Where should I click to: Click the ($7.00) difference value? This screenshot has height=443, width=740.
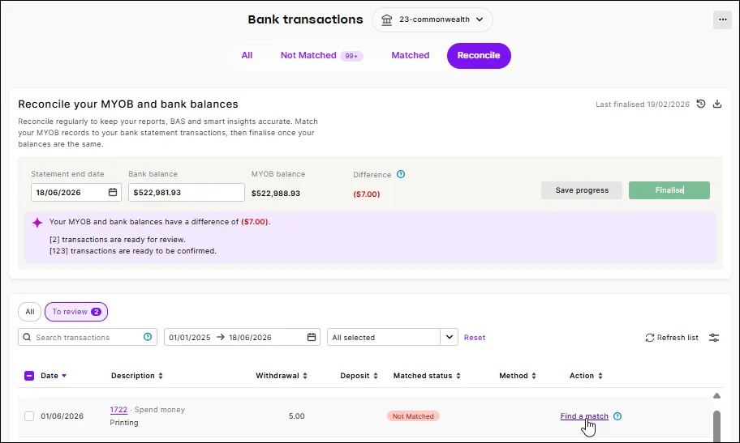pyautogui.click(x=366, y=194)
